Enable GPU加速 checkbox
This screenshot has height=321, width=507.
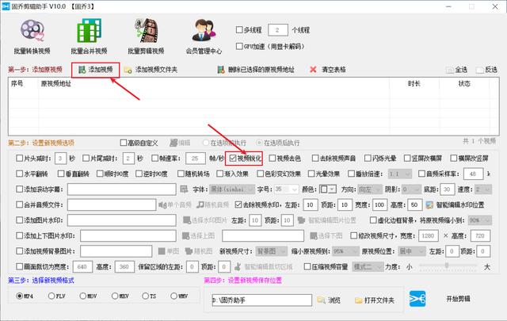tap(239, 46)
